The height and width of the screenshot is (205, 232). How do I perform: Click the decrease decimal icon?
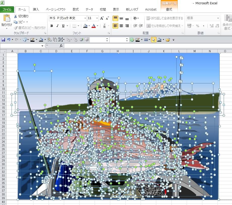[217, 26]
